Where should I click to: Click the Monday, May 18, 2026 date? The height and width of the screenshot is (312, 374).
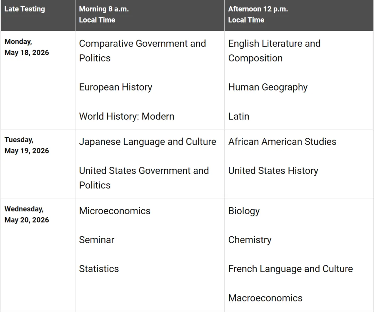[x=27, y=47]
